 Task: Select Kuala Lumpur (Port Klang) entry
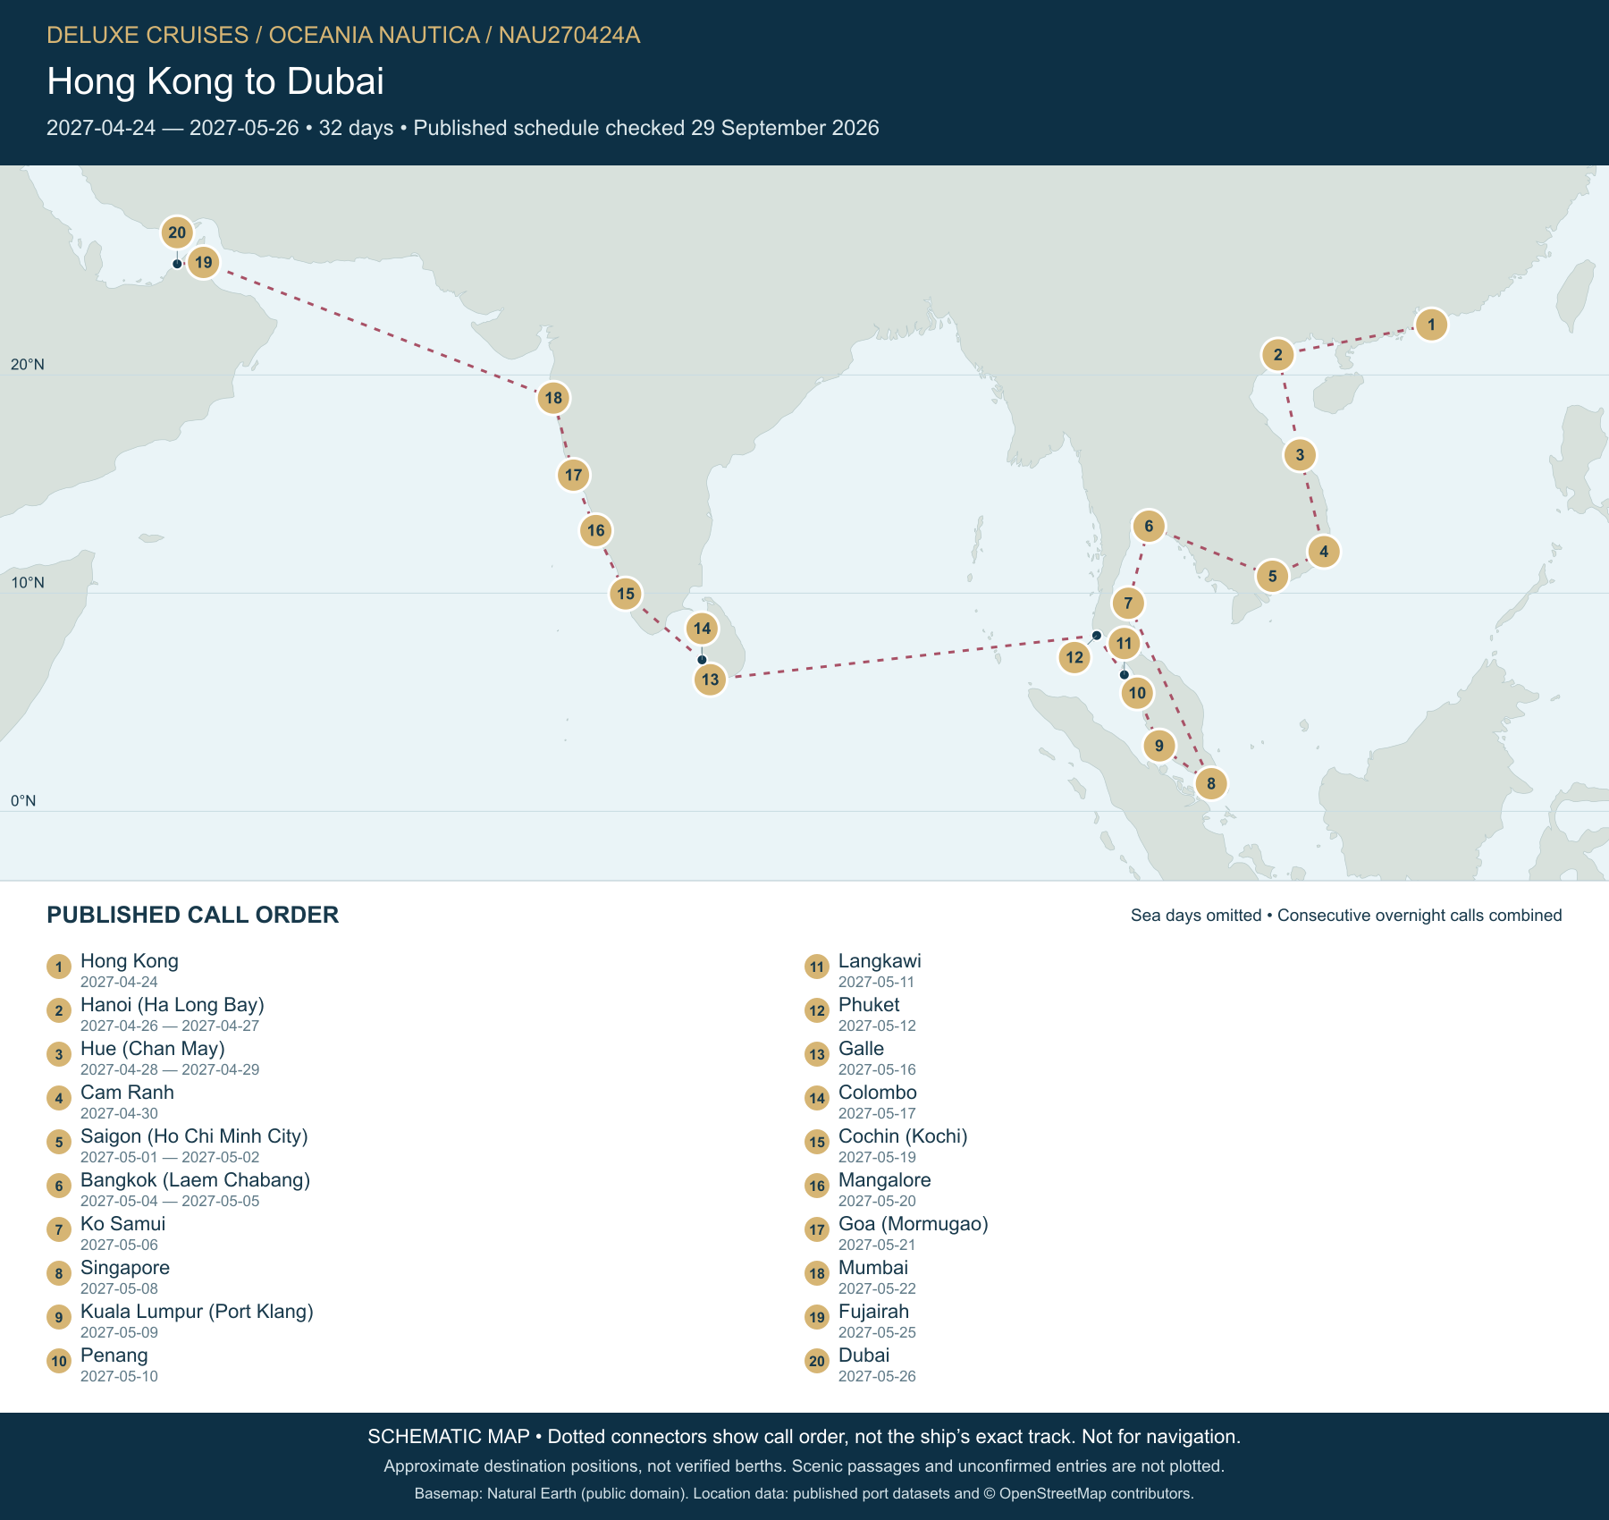pyautogui.click(x=181, y=1320)
